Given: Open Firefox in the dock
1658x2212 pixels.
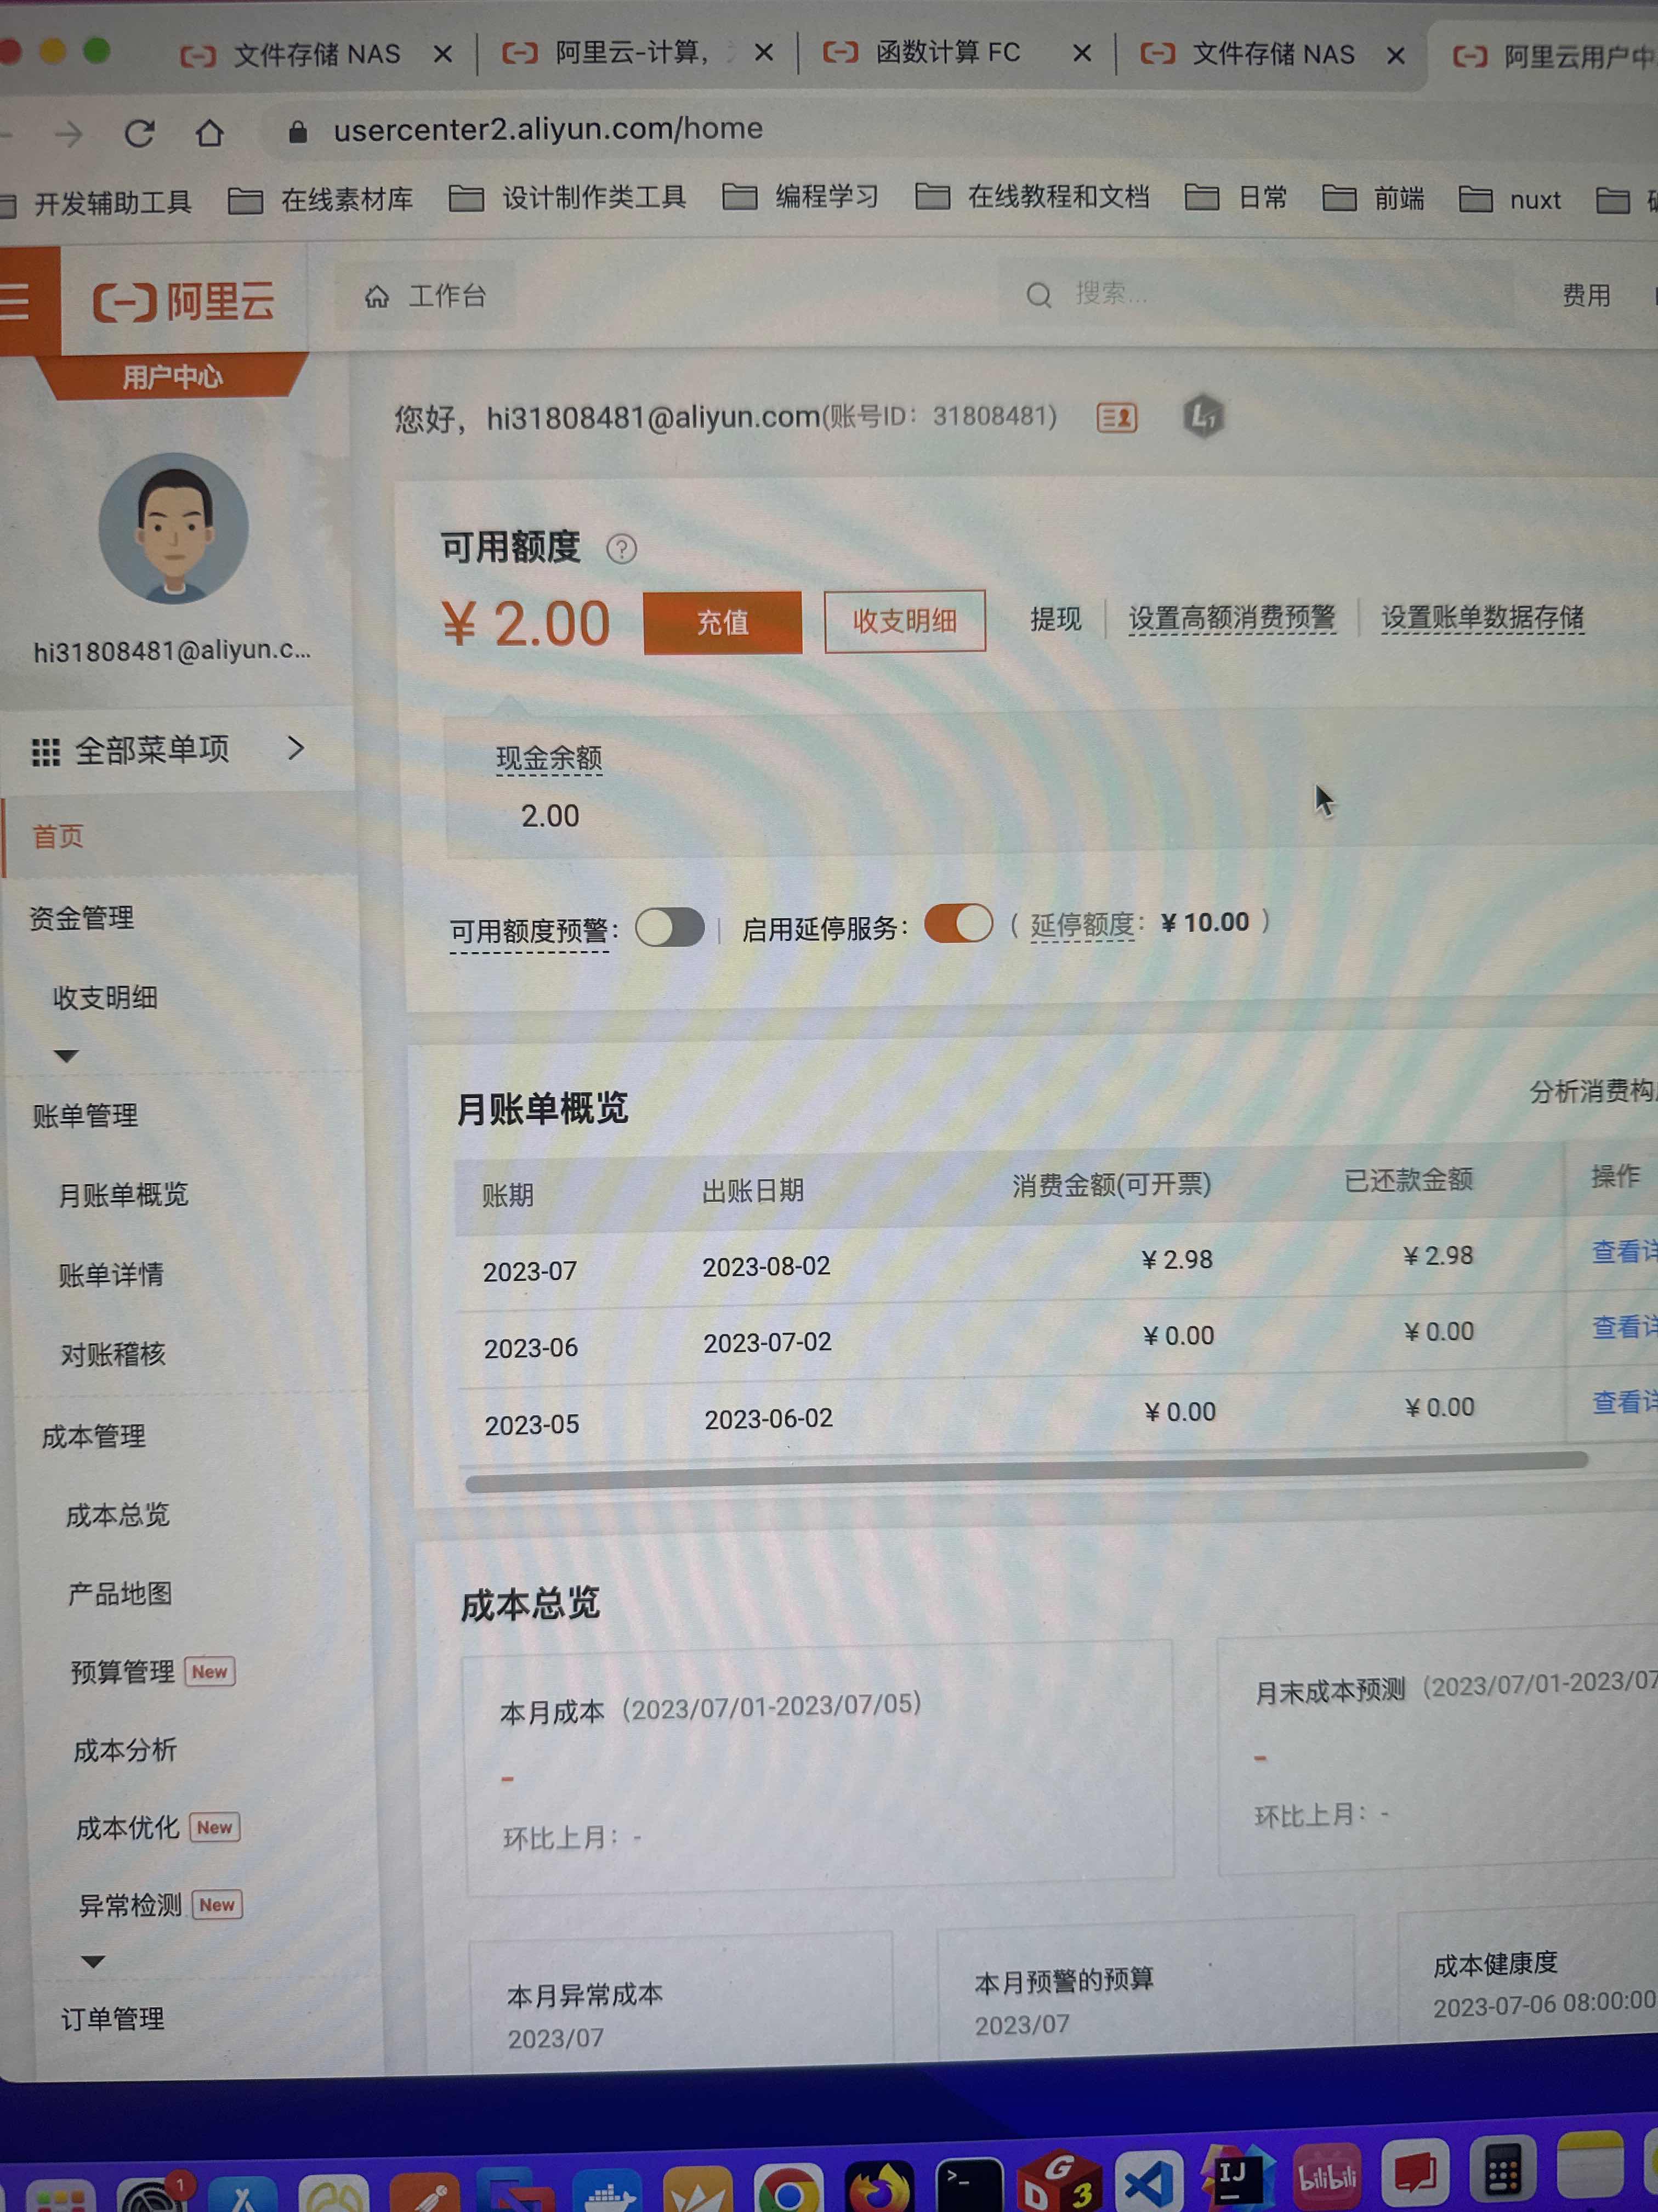Looking at the screenshot, I should pyautogui.click(x=878, y=2186).
